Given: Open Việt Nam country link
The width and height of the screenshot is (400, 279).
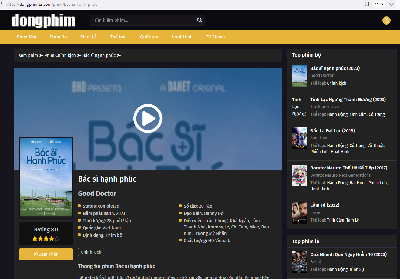Looking at the screenshot, I should (x=112, y=228).
